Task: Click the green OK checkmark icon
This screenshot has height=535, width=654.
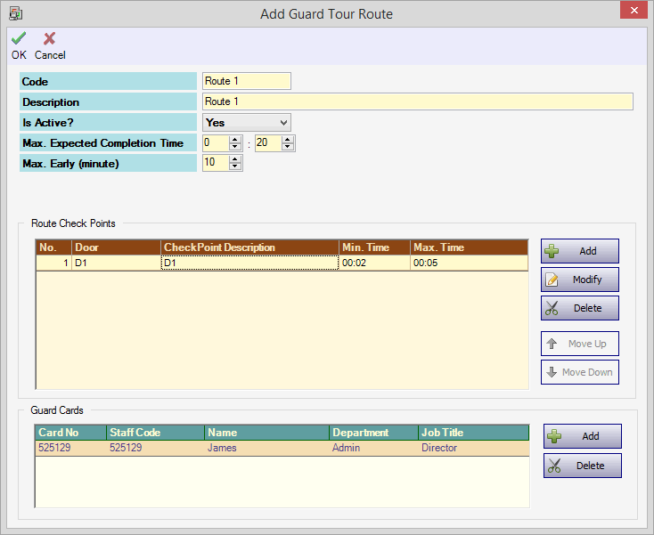Action: click(x=19, y=38)
